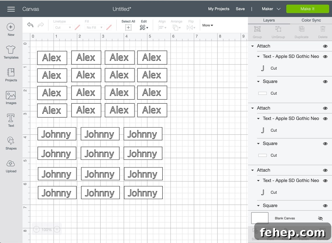Viewport: 332px width, 243px height.
Task: Click the Upload cloud icon
Action: pyautogui.click(x=11, y=163)
